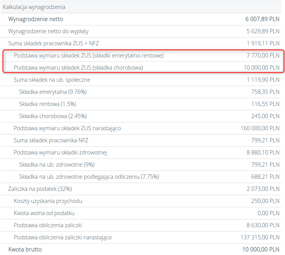Select Suma składek pracownika ZUS + NFZ row
Image resolution: width=285 pixels, height=255 pixels.
[56, 43]
